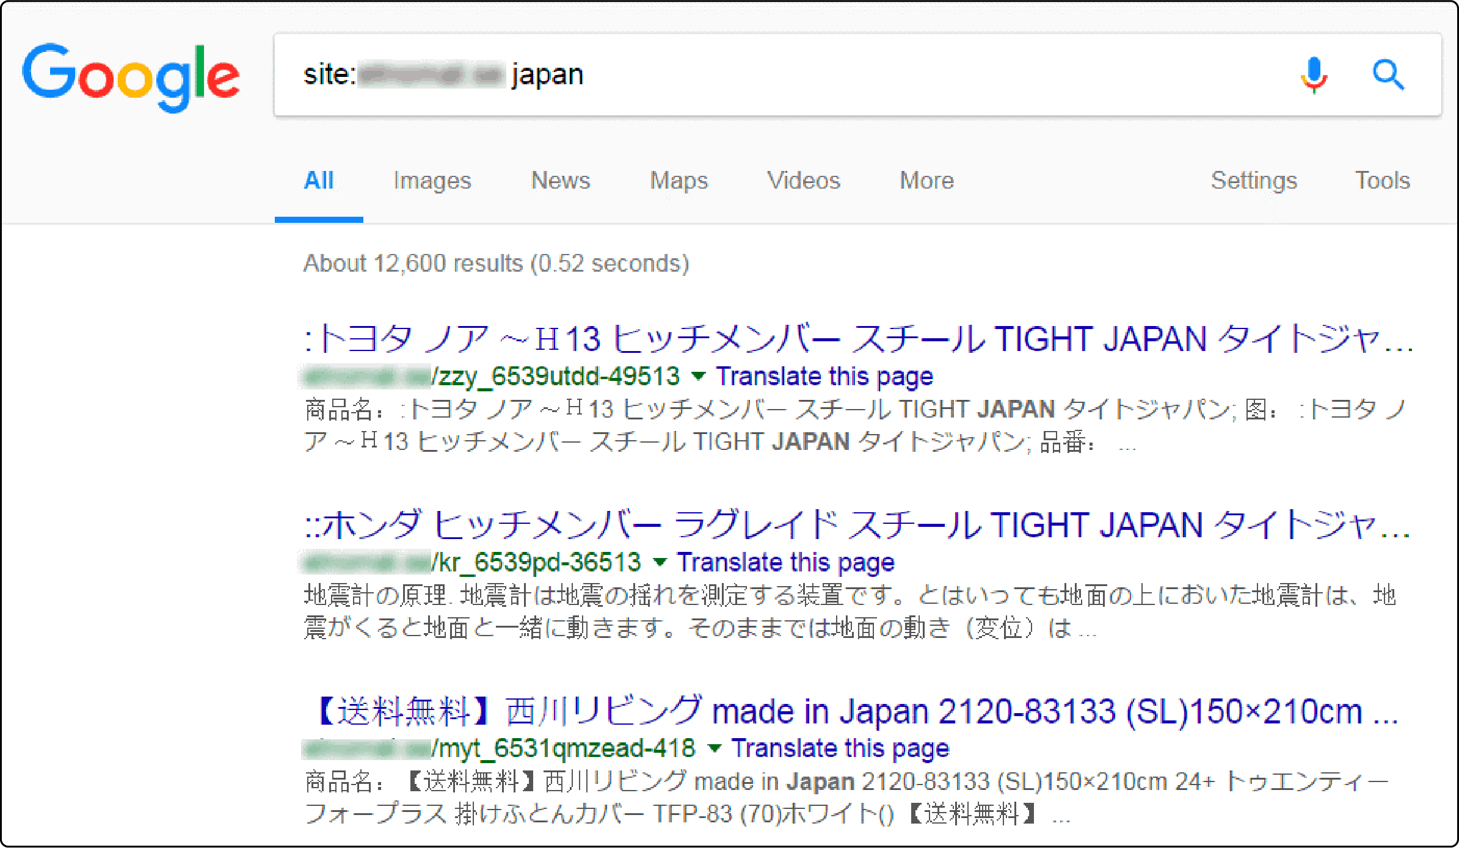Screen dimensions: 1459x848
Task: Start voice search with microphone icon
Action: pos(1314,75)
